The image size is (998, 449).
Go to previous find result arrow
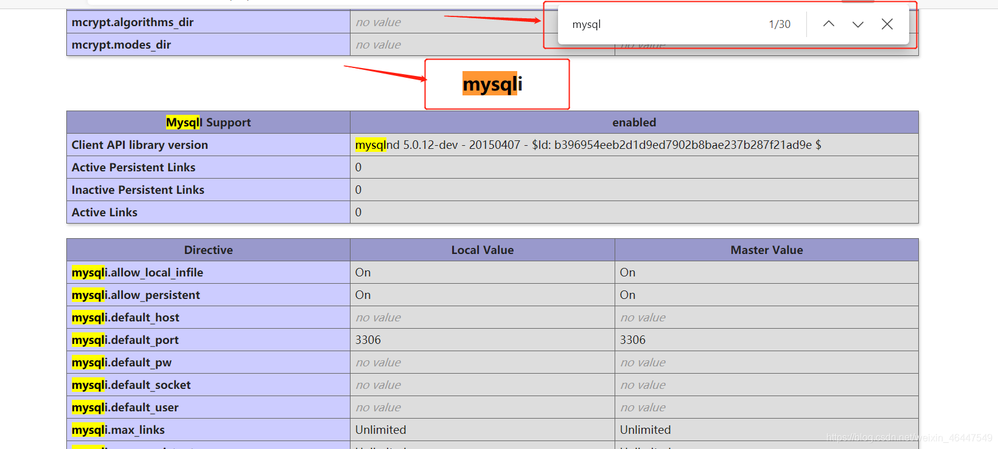pos(829,24)
